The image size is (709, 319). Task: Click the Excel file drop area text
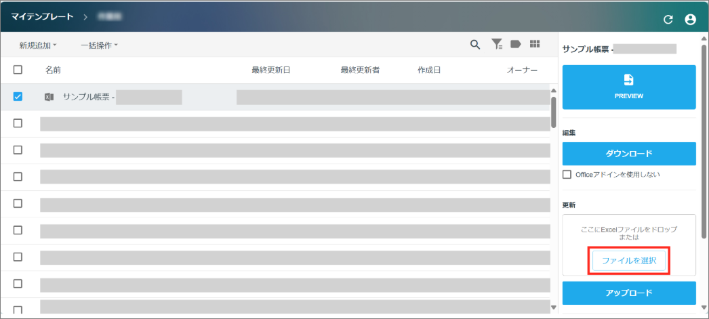coord(629,233)
